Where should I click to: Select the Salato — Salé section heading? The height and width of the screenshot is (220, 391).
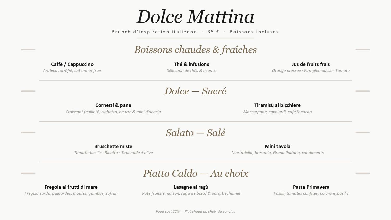tap(195, 133)
